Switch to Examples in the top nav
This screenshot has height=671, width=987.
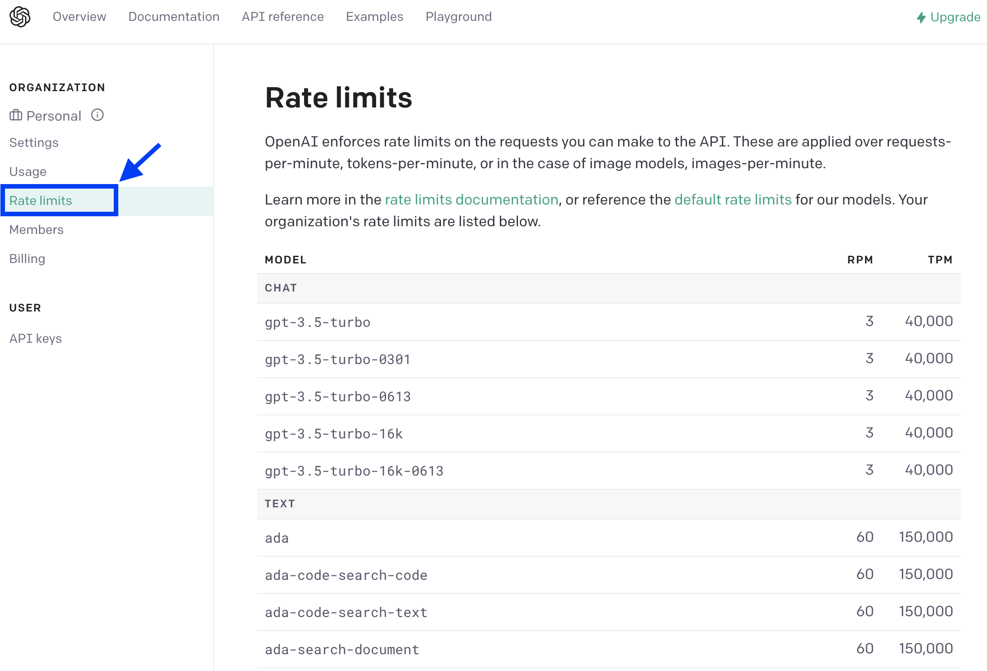(374, 17)
